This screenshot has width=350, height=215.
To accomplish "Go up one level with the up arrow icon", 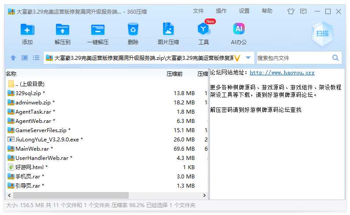I will click(13, 58).
